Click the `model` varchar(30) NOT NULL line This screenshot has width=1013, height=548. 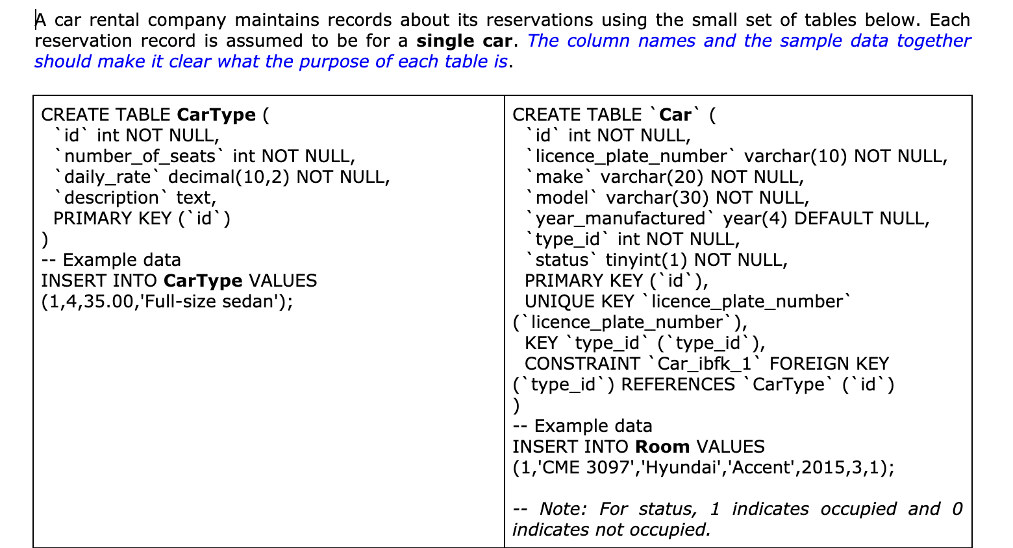(668, 198)
